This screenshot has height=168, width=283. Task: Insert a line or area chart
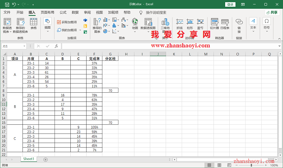coord(105,25)
